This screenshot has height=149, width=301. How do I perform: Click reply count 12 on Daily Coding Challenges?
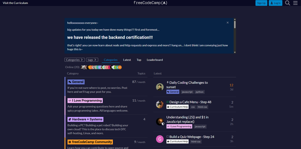pyautogui.click(x=231, y=85)
